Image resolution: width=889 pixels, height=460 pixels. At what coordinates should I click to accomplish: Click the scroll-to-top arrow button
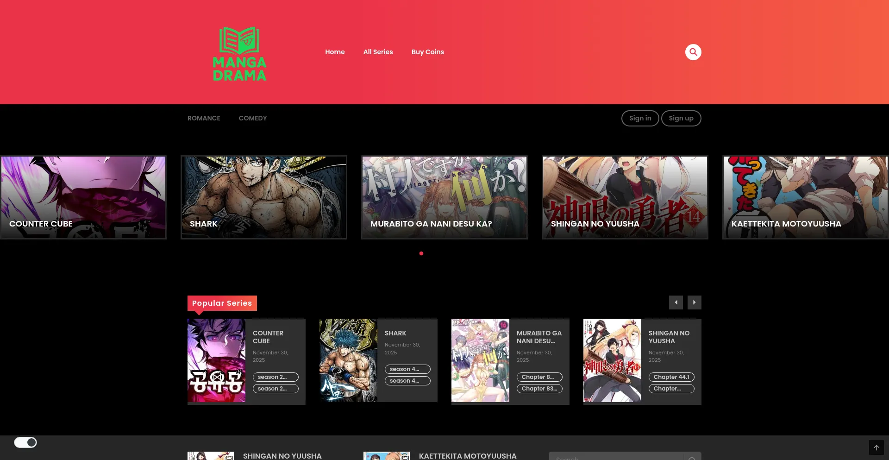pos(876,447)
